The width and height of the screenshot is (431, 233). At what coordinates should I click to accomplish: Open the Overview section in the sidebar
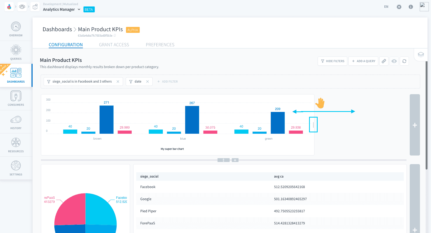click(16, 29)
